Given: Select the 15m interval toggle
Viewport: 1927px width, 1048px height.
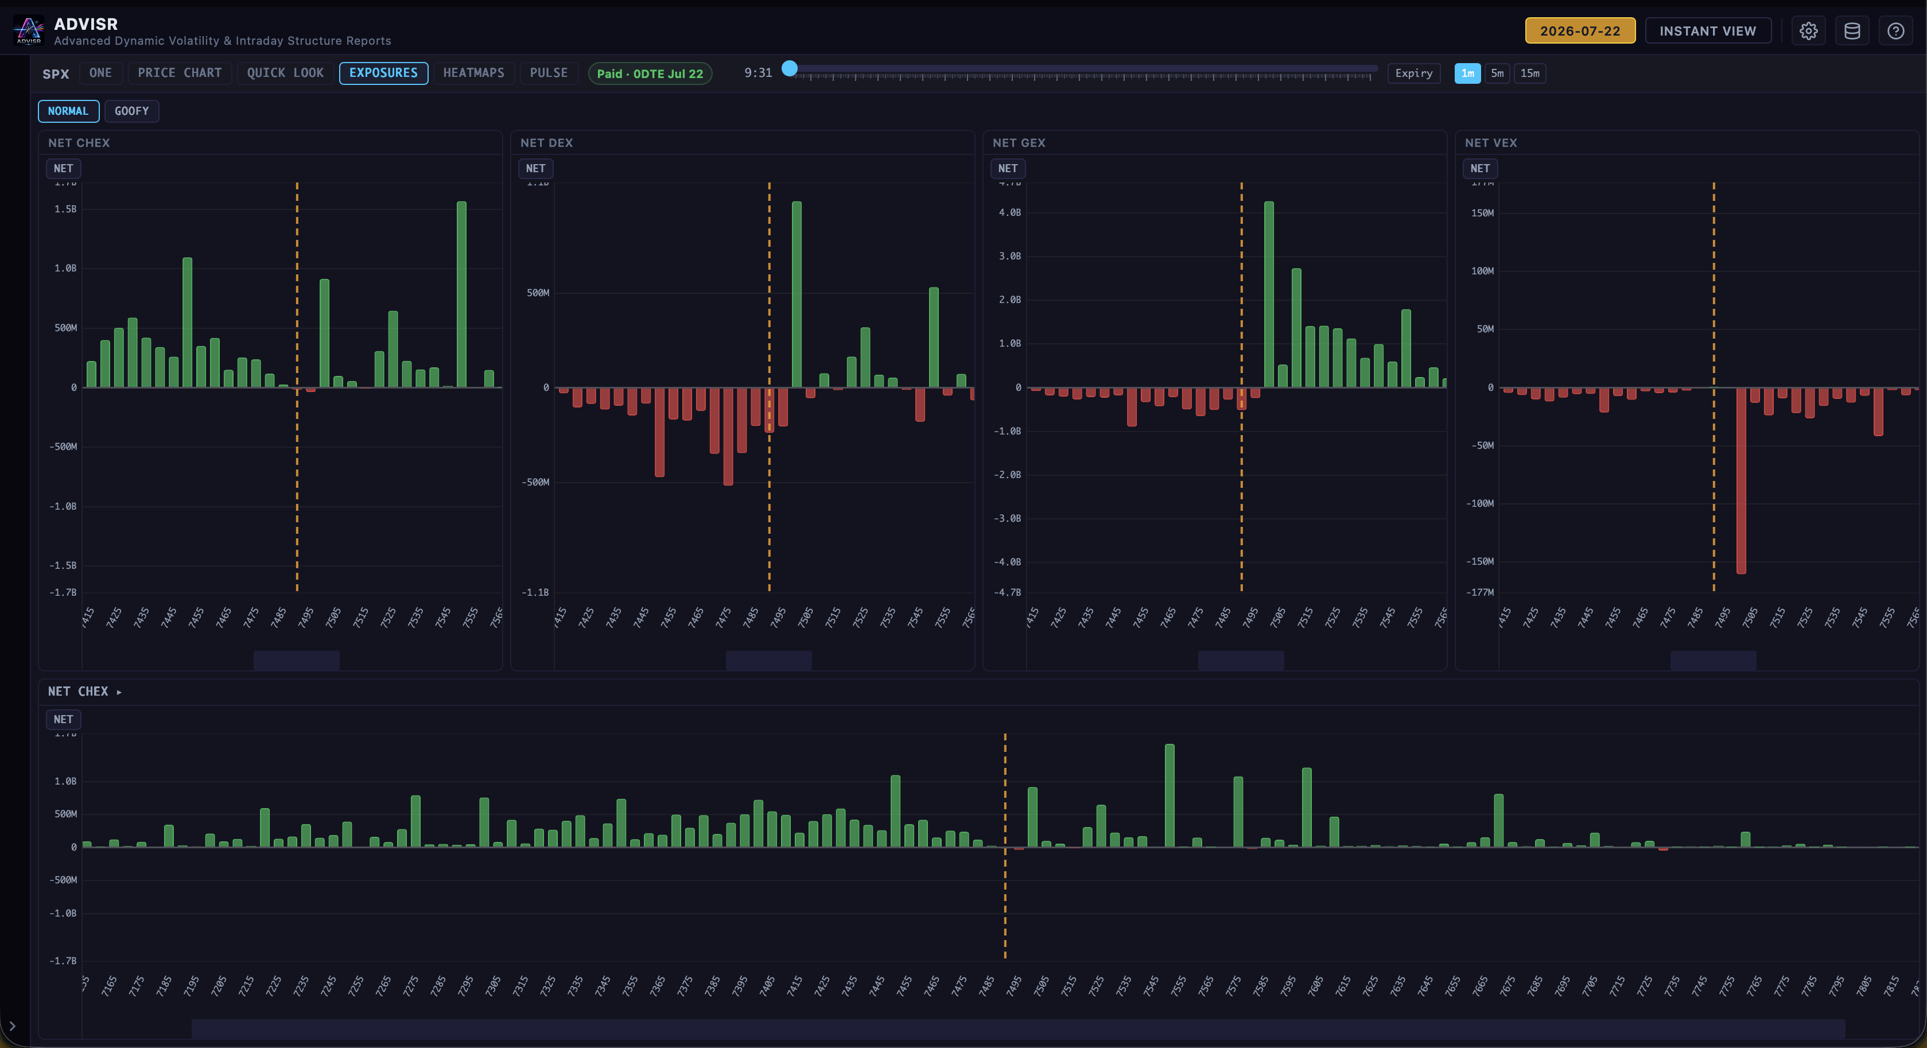Looking at the screenshot, I should tap(1530, 73).
